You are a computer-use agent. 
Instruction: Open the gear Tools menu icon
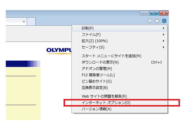click(164, 21)
